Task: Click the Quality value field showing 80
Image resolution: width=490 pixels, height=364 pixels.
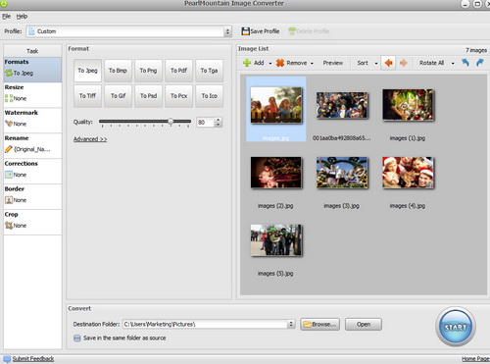Action: pyautogui.click(x=206, y=123)
